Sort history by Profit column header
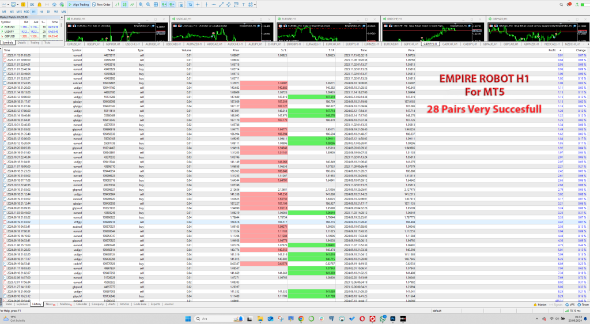This screenshot has width=590, height=324. (x=552, y=50)
